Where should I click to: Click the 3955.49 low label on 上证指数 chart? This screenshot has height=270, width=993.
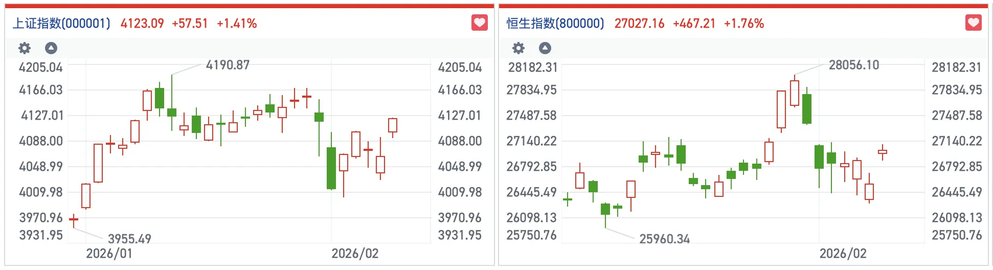(x=129, y=239)
